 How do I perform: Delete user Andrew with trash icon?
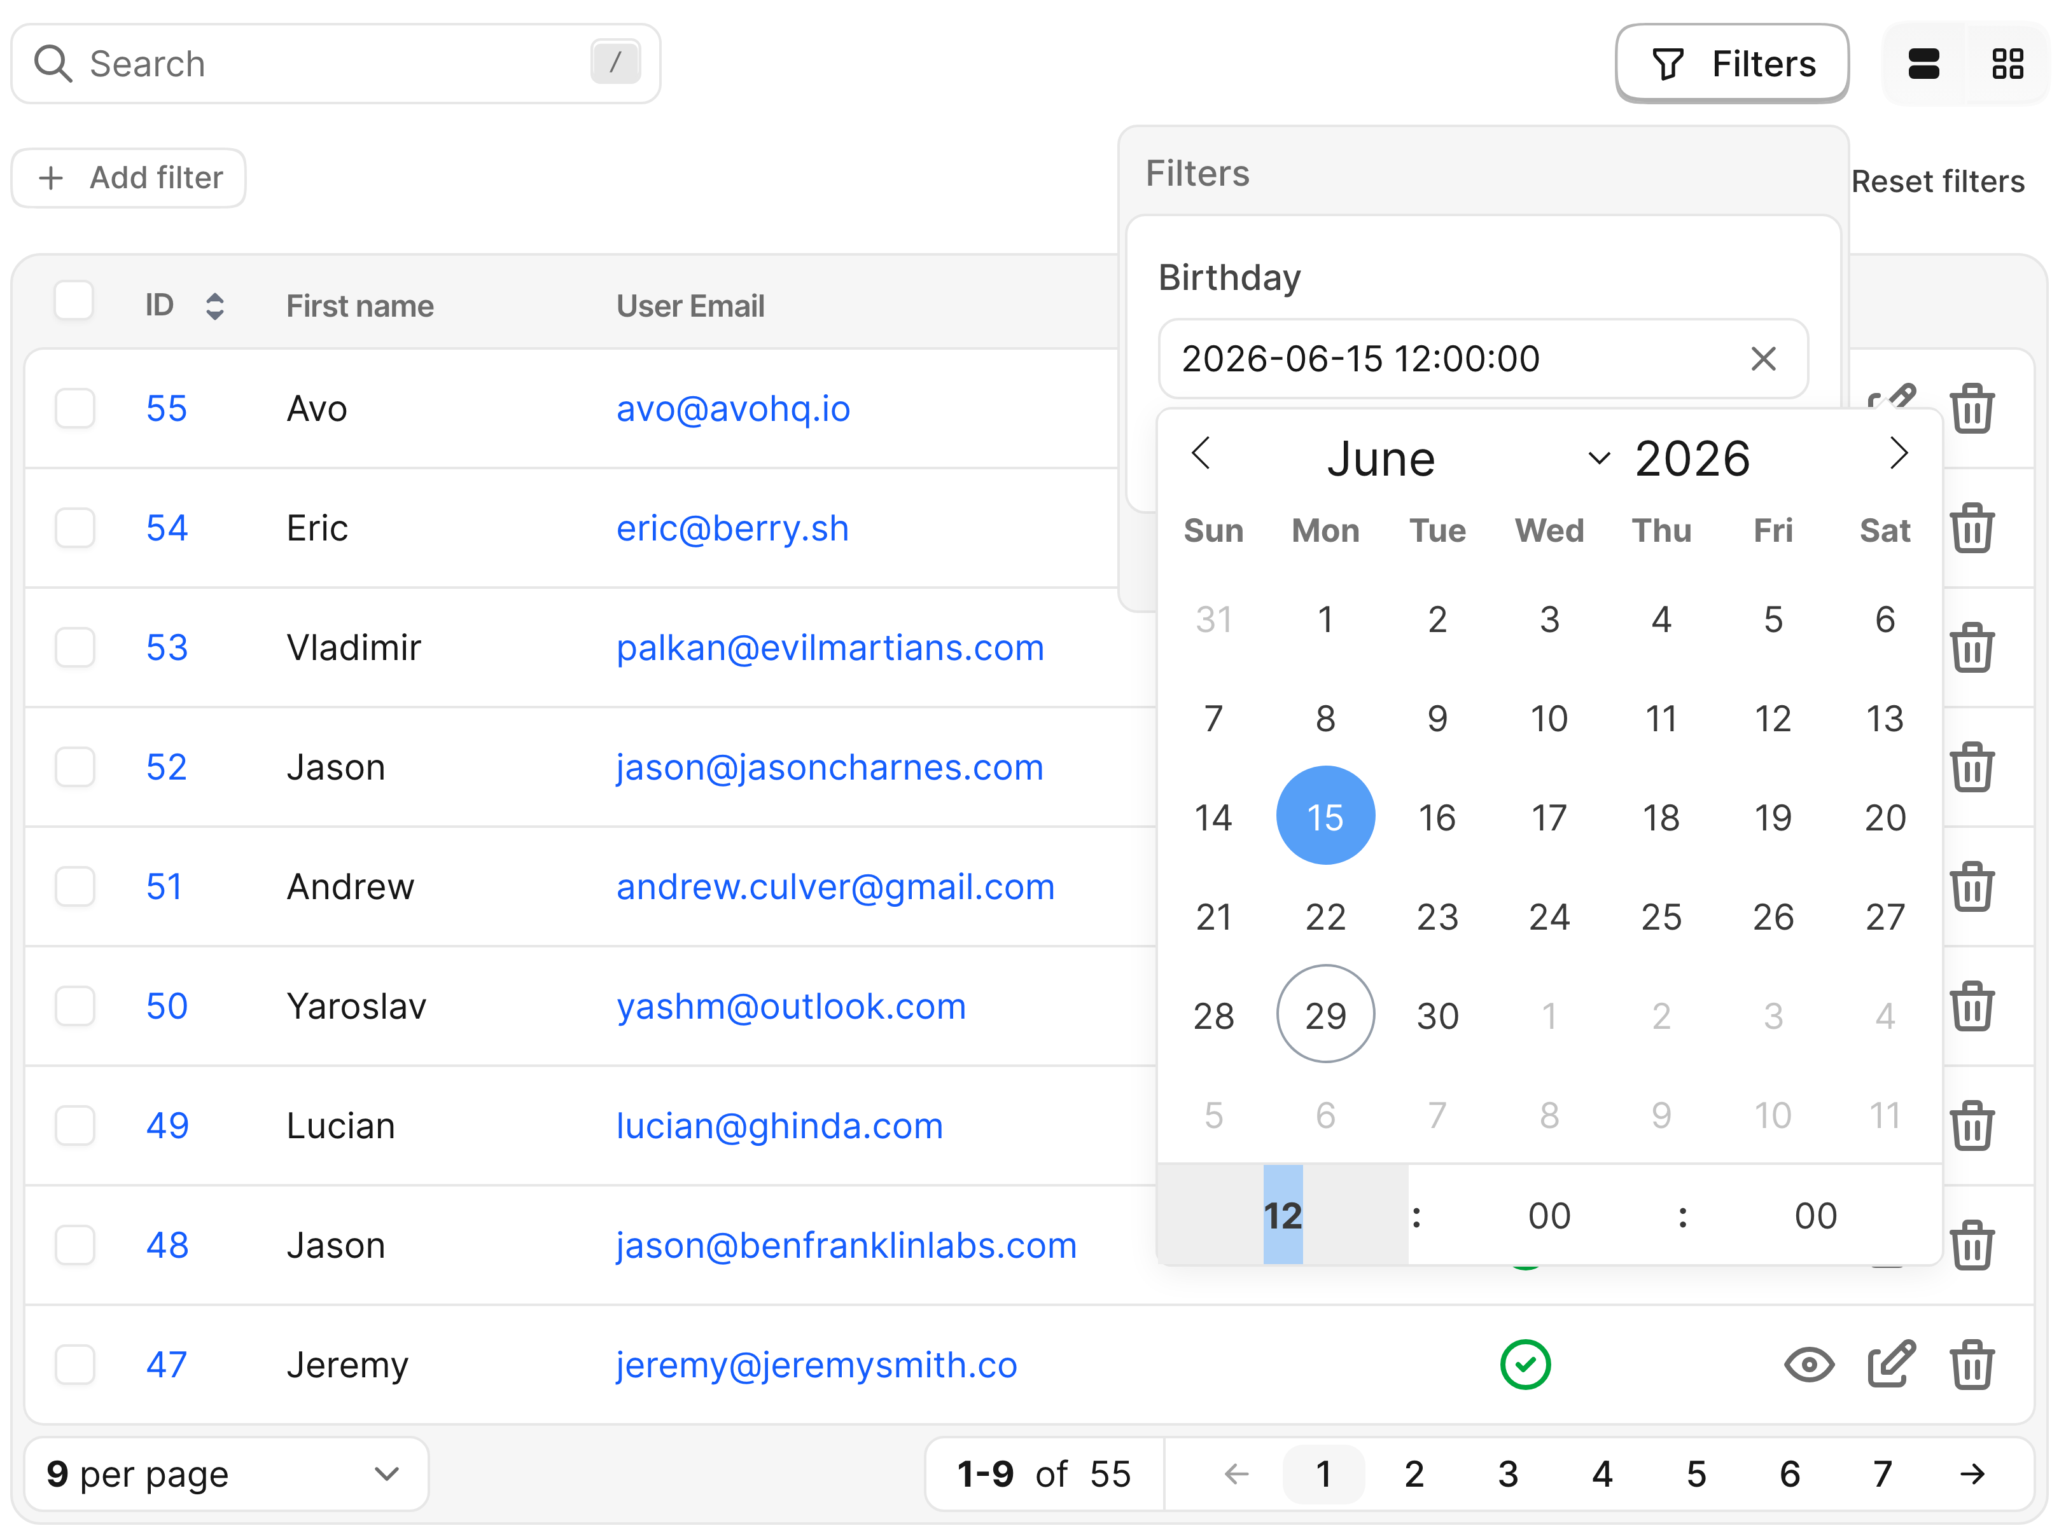[x=1972, y=886]
